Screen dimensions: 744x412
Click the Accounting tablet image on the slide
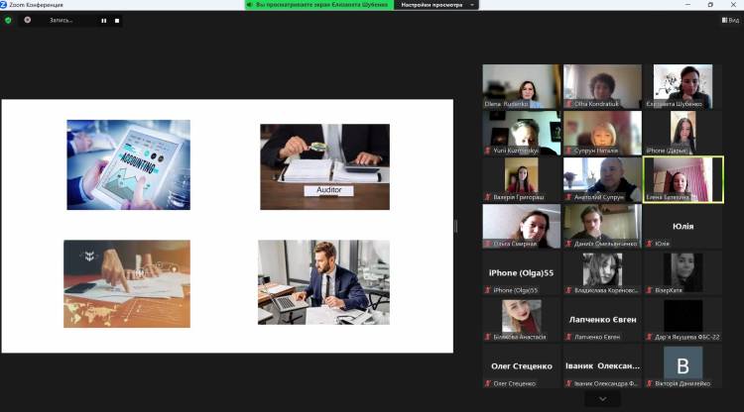(128, 164)
